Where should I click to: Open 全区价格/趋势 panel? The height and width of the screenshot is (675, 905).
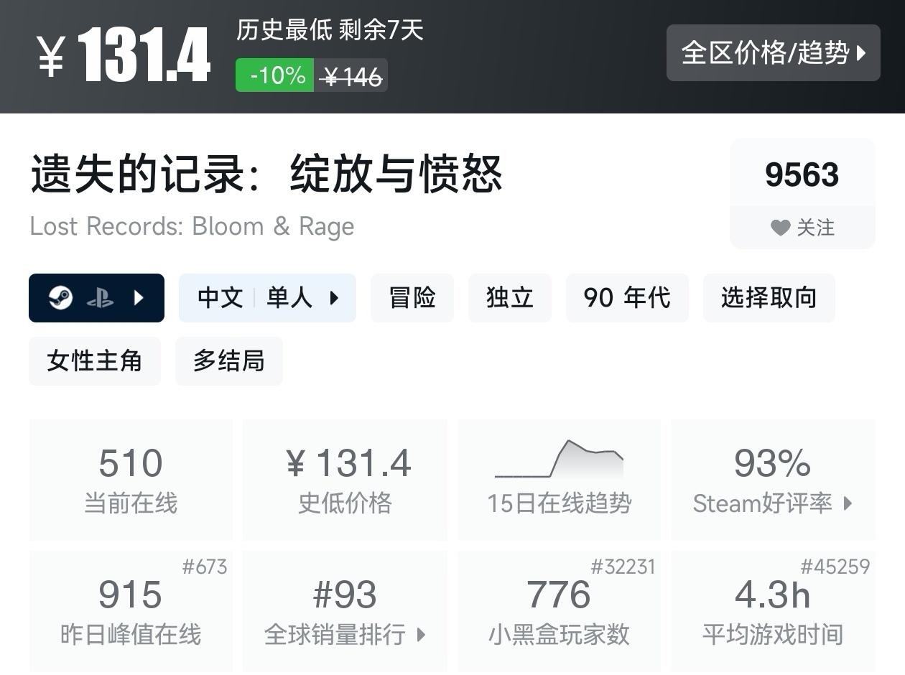click(x=774, y=52)
